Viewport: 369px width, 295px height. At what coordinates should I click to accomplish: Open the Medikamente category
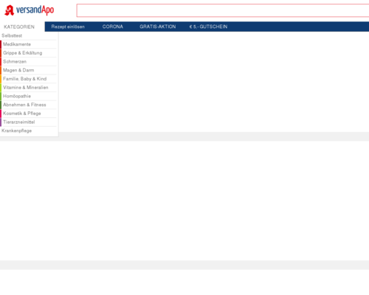click(17, 44)
